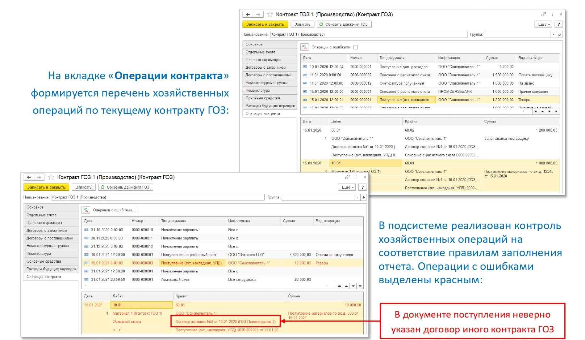Click Оплата поставщику cell in upper window

[x=535, y=75]
